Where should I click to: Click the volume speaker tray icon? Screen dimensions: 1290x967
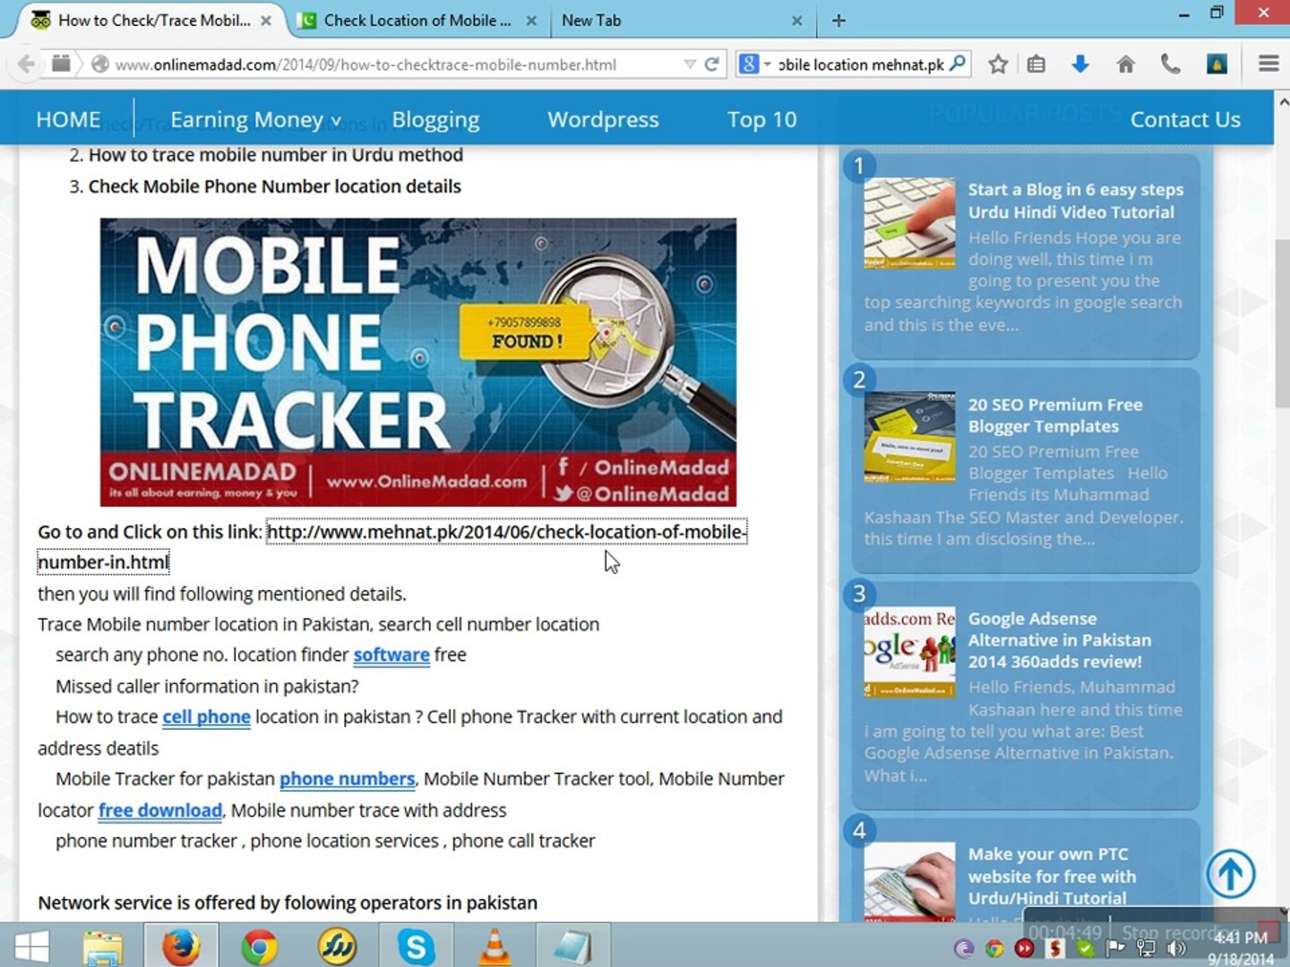[x=1177, y=947]
